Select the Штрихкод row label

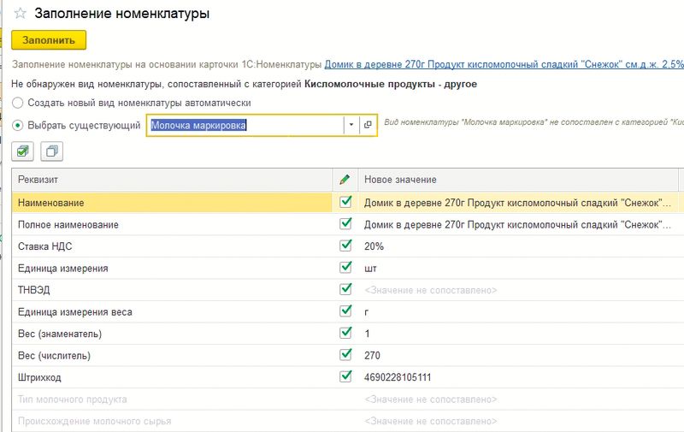click(x=39, y=377)
